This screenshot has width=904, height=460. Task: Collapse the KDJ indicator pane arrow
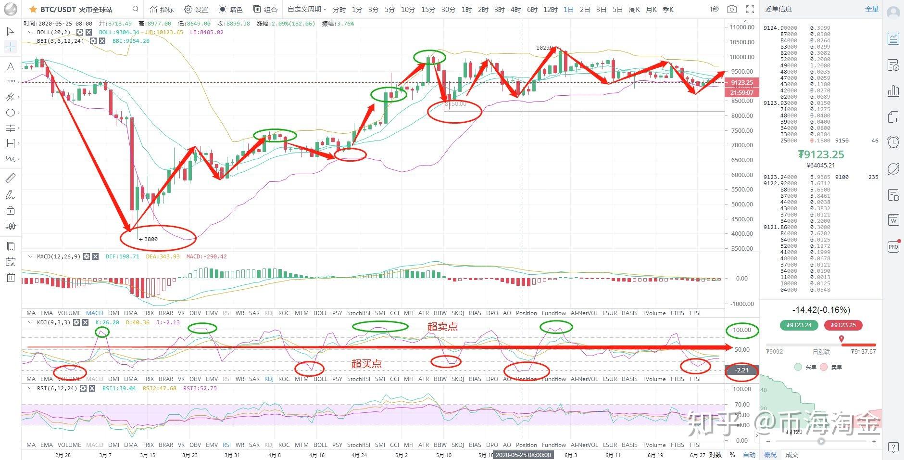[30, 322]
